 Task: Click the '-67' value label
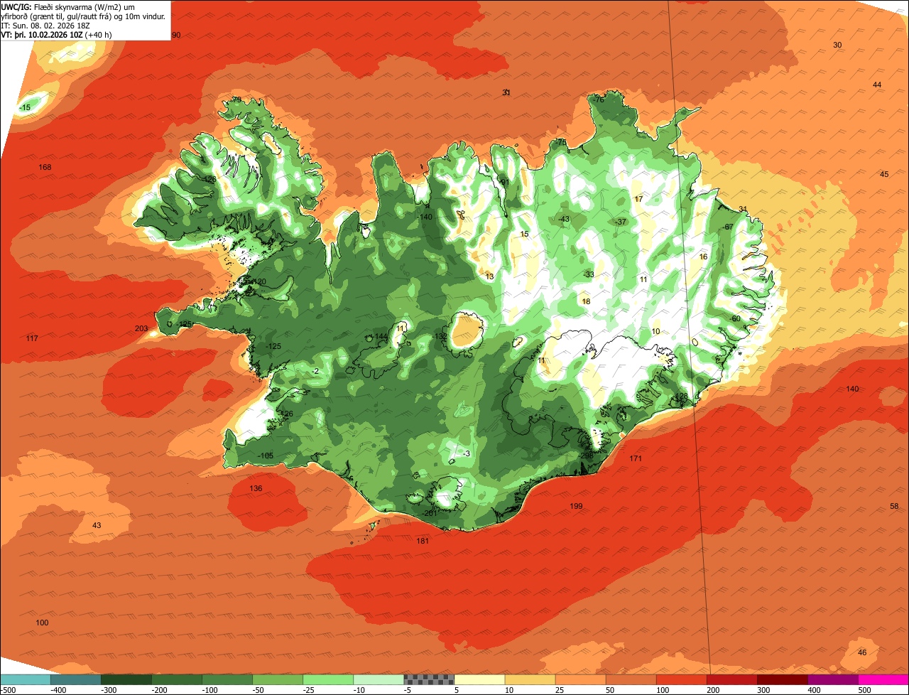727,227
